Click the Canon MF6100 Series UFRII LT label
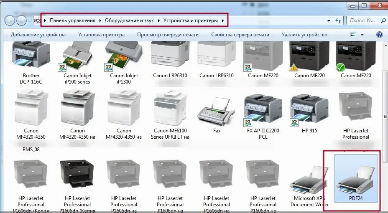The image size is (388, 213). point(170,134)
